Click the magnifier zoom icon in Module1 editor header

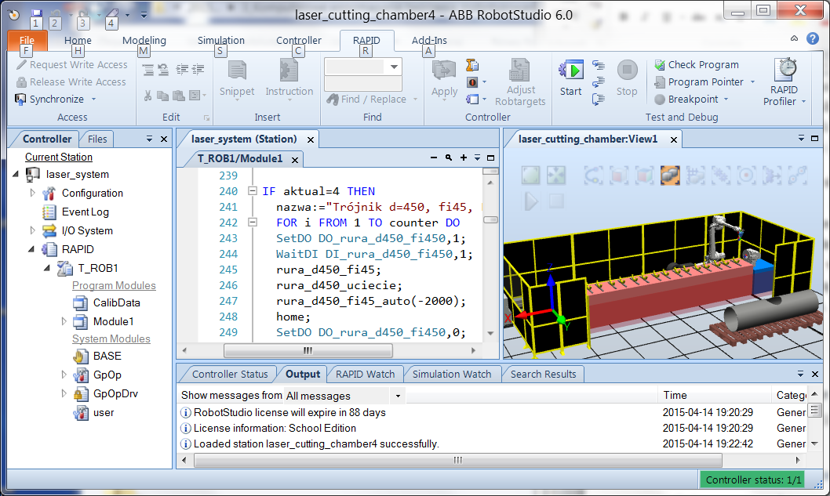[449, 157]
